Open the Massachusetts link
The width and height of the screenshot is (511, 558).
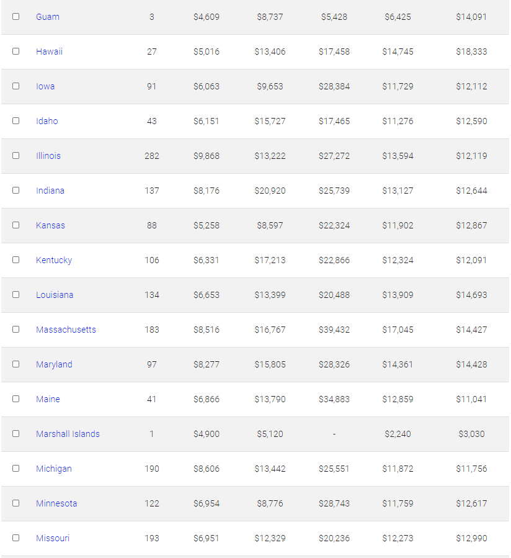(x=66, y=330)
